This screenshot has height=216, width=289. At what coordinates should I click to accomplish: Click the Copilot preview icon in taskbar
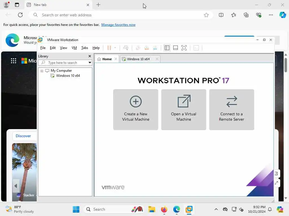pos(280,209)
